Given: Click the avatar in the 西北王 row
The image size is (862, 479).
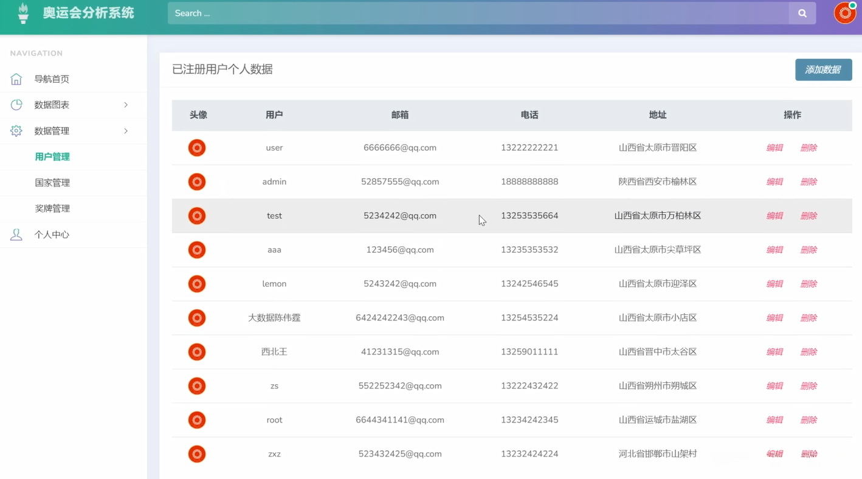Looking at the screenshot, I should click(x=197, y=352).
